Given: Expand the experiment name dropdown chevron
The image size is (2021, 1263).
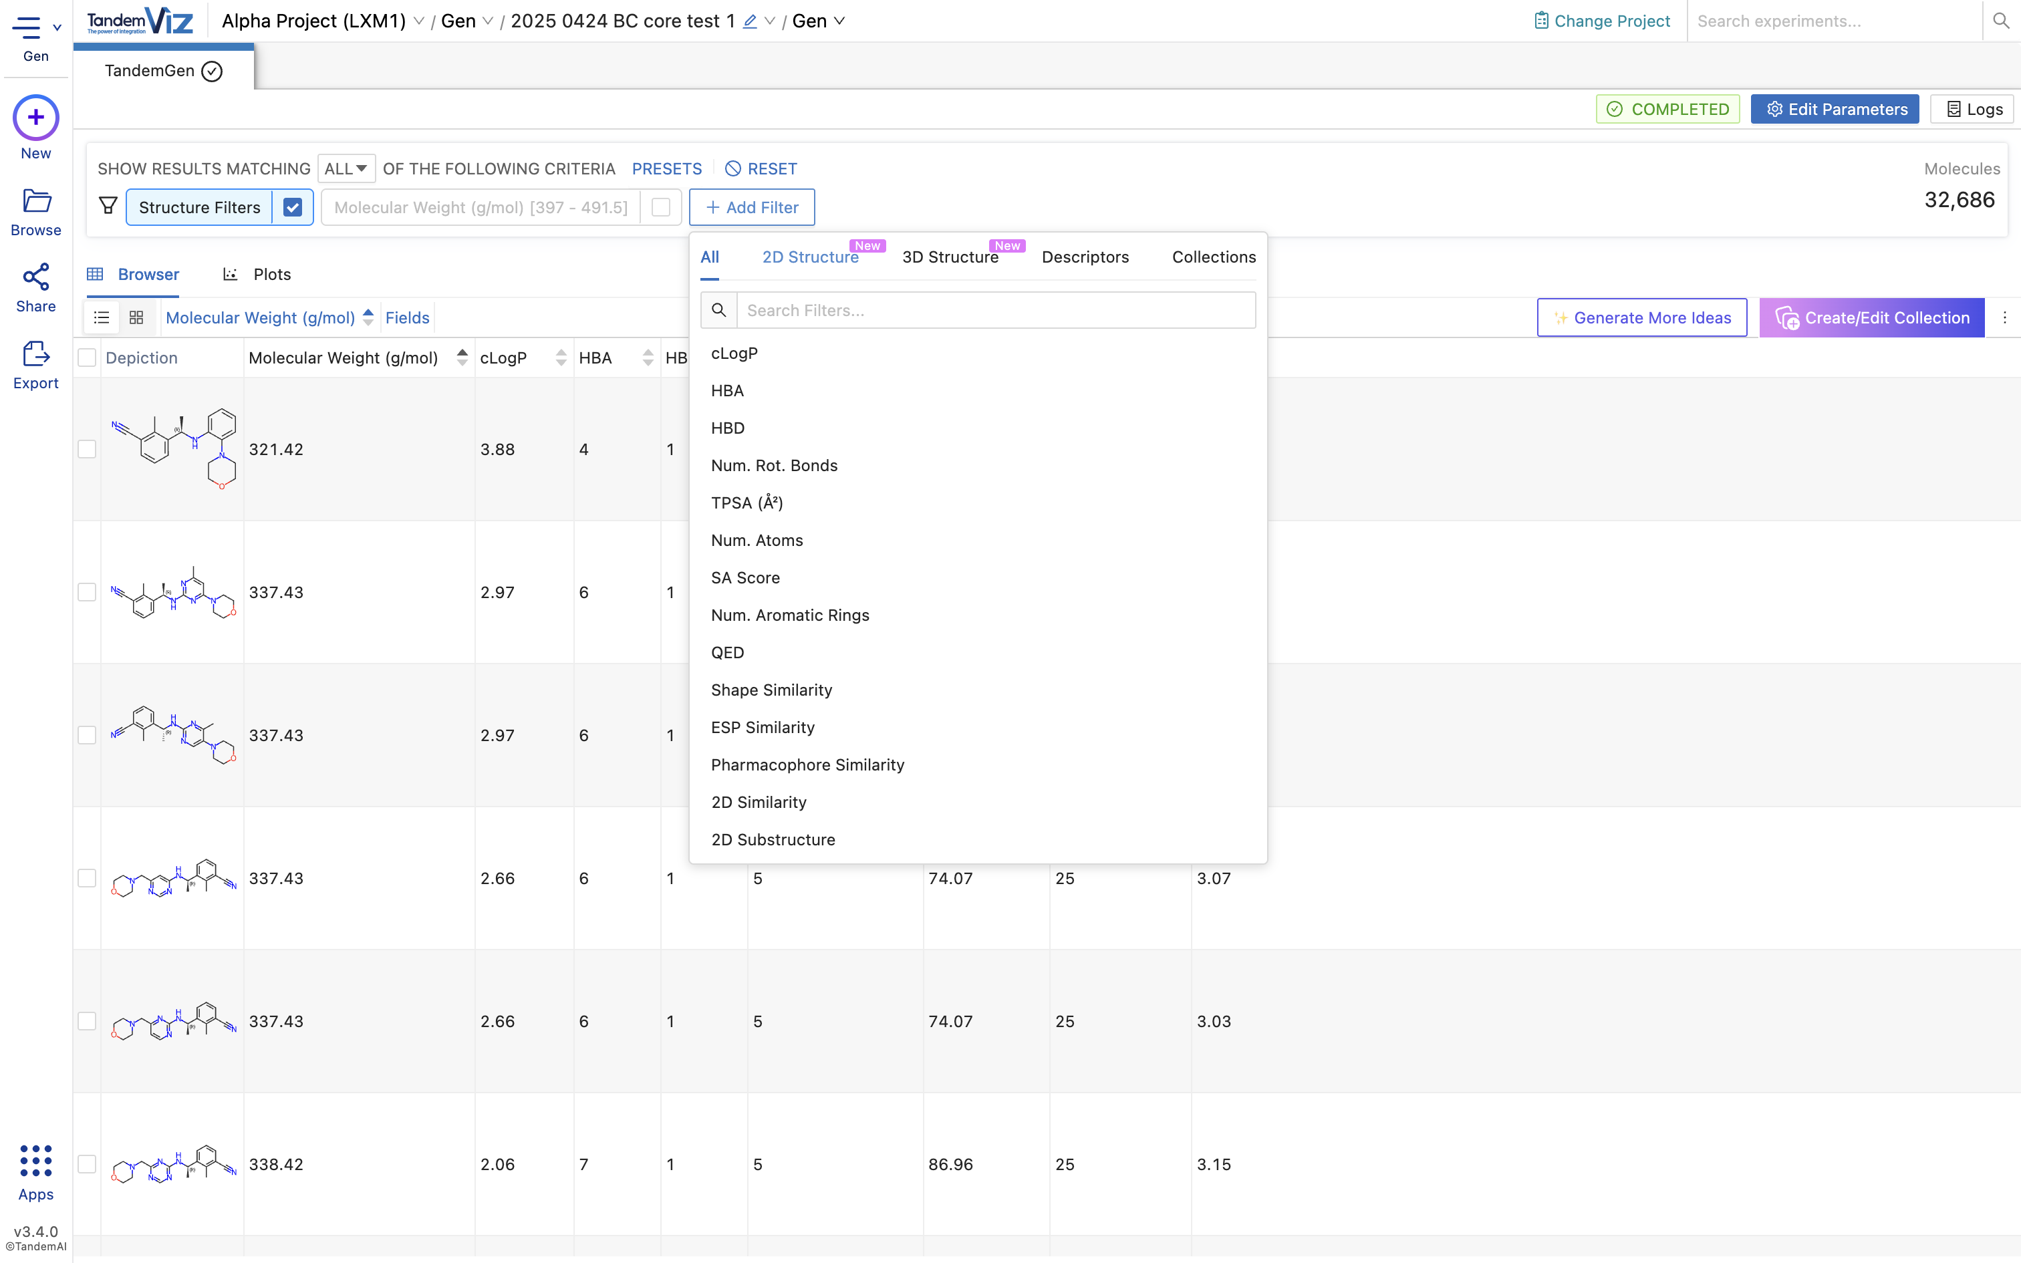Looking at the screenshot, I should click(x=770, y=21).
